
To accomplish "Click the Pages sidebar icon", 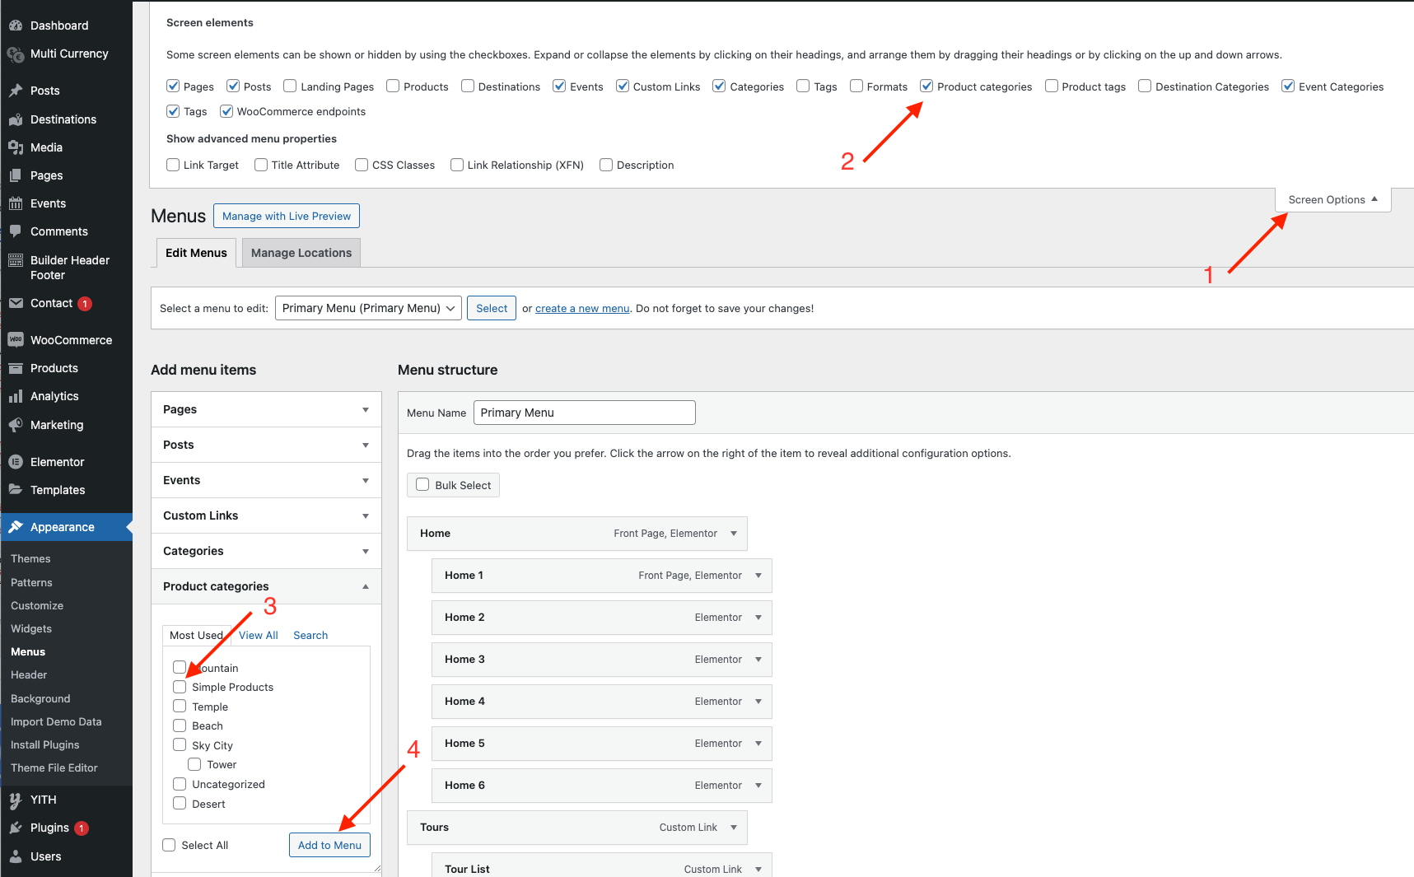I will coord(16,175).
